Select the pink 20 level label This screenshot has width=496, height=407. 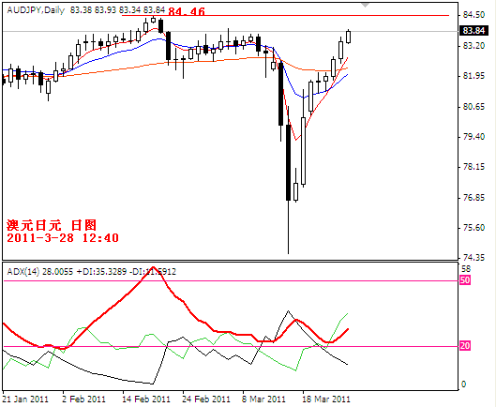465,346
